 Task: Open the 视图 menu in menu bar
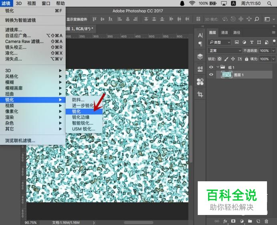32,3
